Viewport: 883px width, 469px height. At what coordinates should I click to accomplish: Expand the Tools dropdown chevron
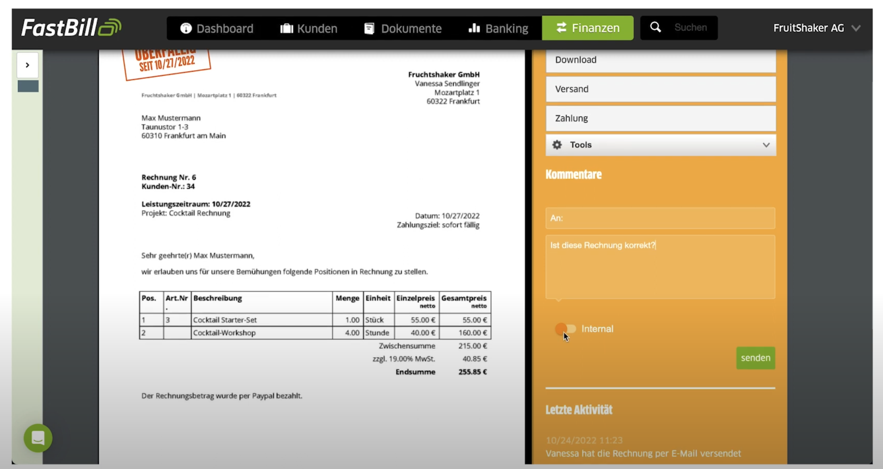(766, 145)
